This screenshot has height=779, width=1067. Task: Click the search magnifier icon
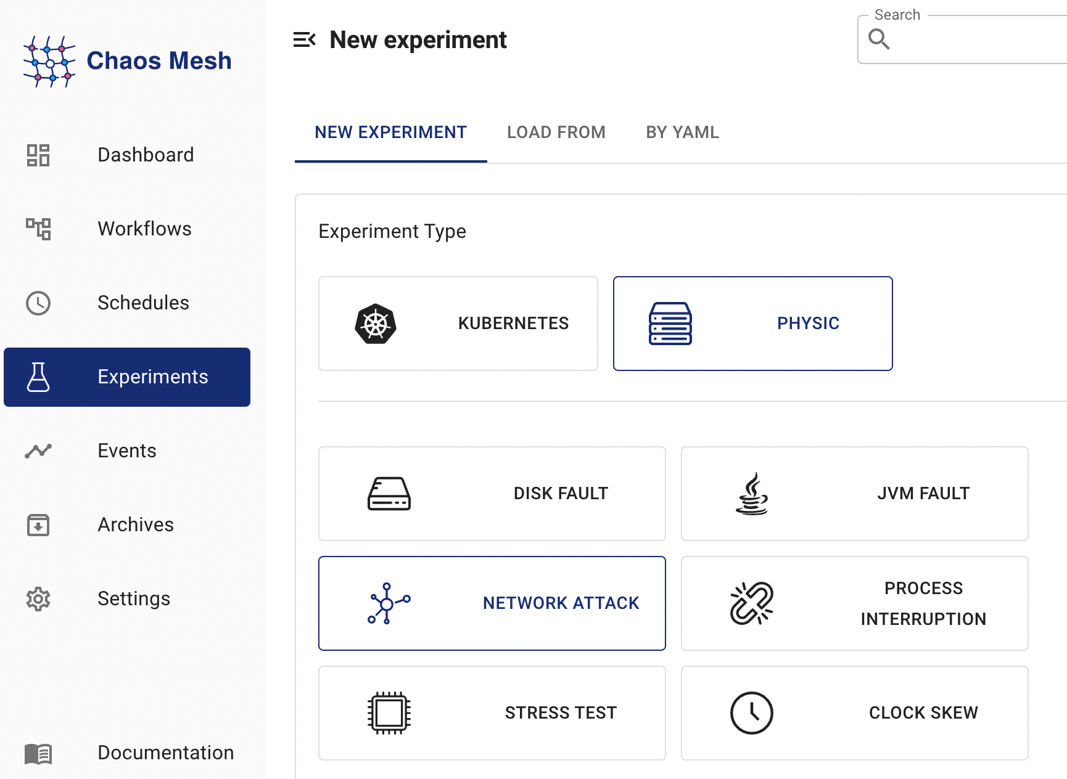879,39
